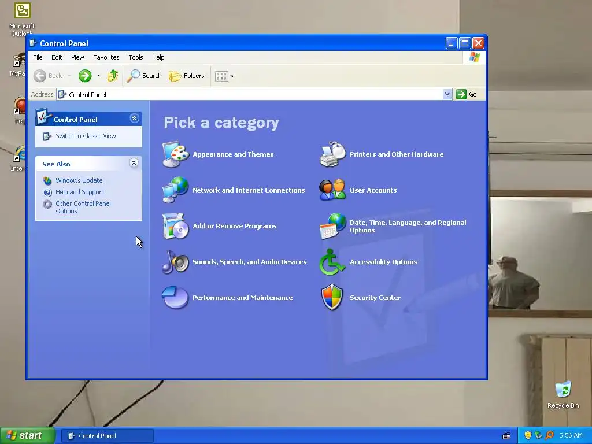
Task: Open the Performance and Maintenance pie chart icon
Action: (x=176, y=298)
